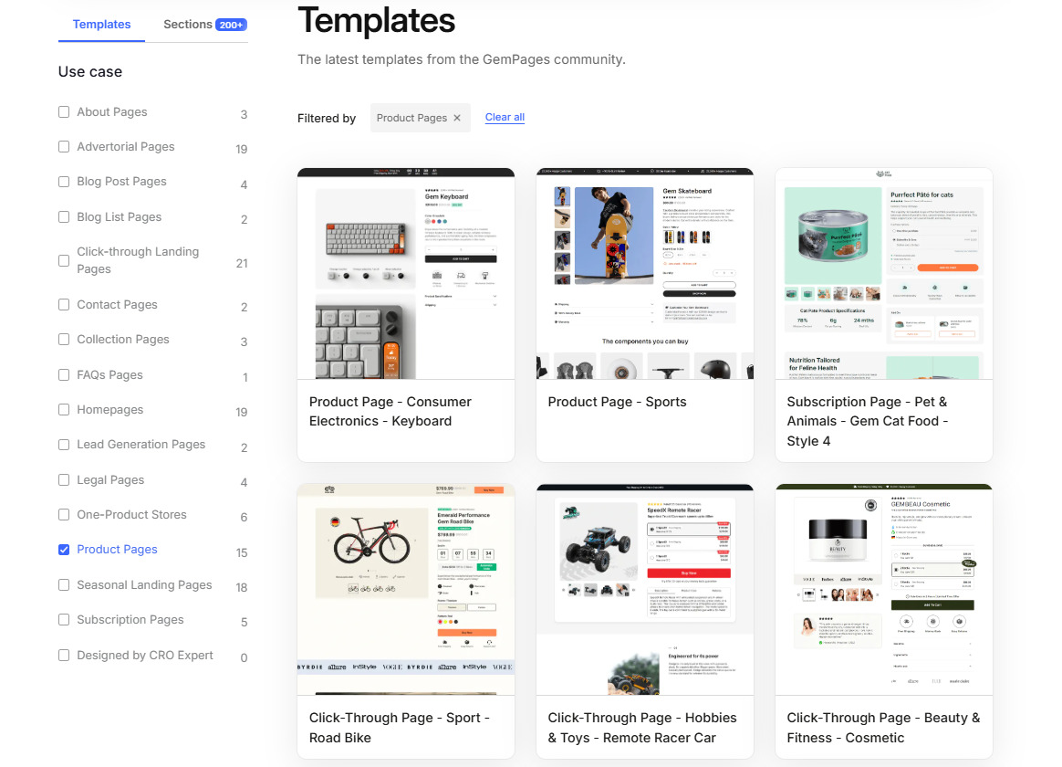Enable the Designed by CRO Expert filter
The height and width of the screenshot is (767, 1062).
coord(63,655)
